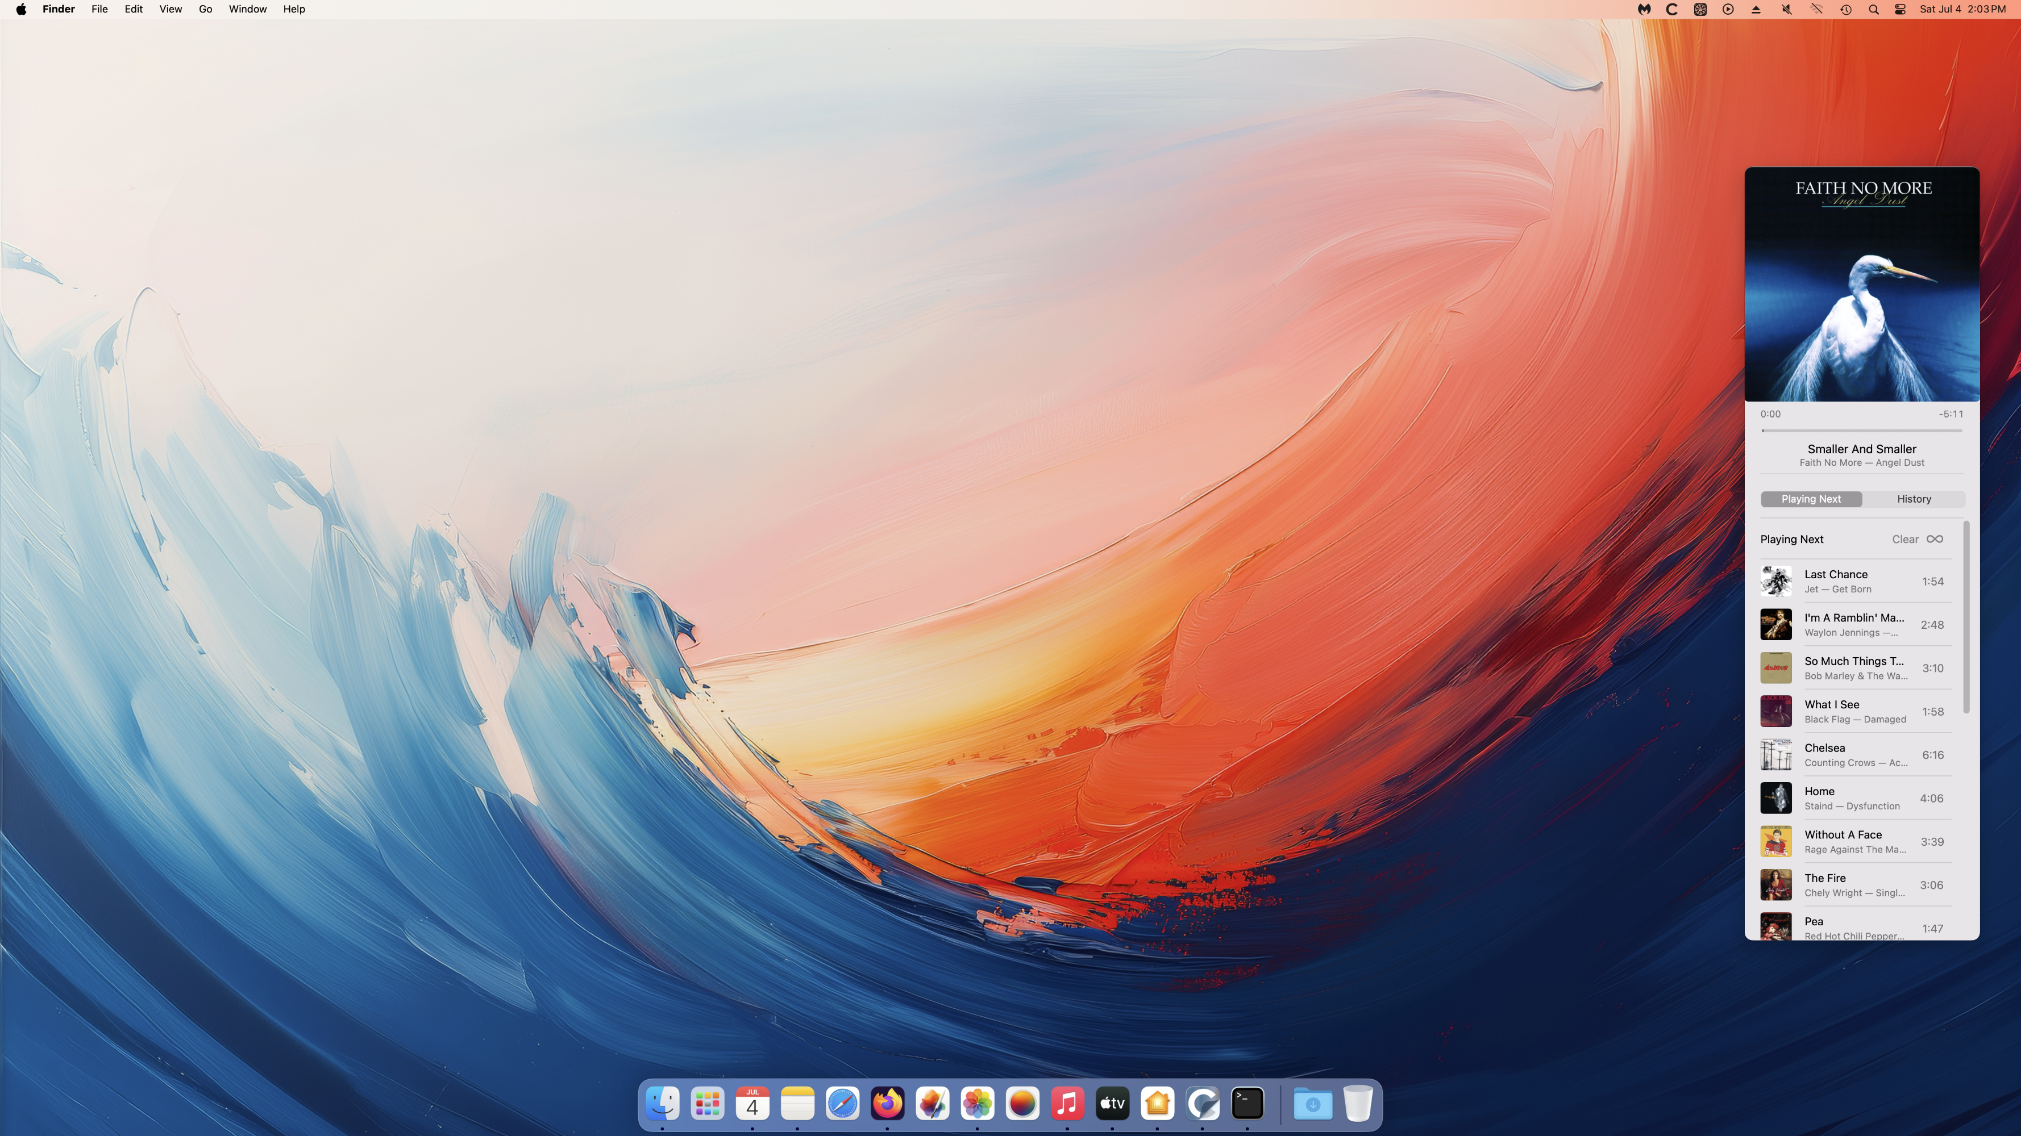Open the Trash in the Dock
Screen dimensions: 2021x1136
tap(1358, 1105)
